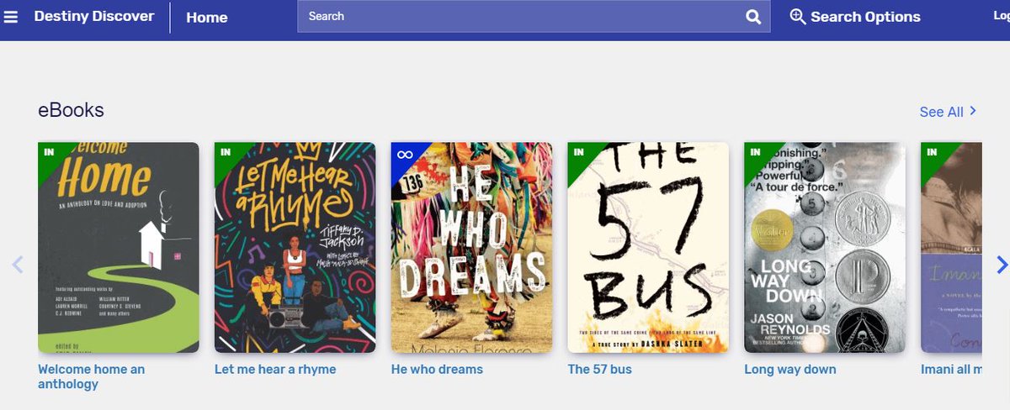Click the IN badge on The 57 Bus cover
The image size is (1010, 410).
[x=579, y=152]
